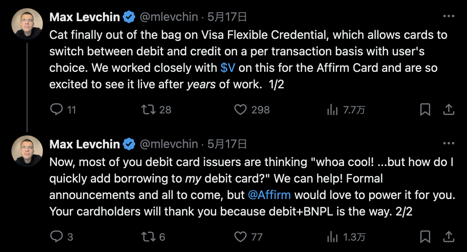Screen dimensions: 467x252
Task: Open the 5月17日 timestamp of the first tweet
Action: [224, 16]
